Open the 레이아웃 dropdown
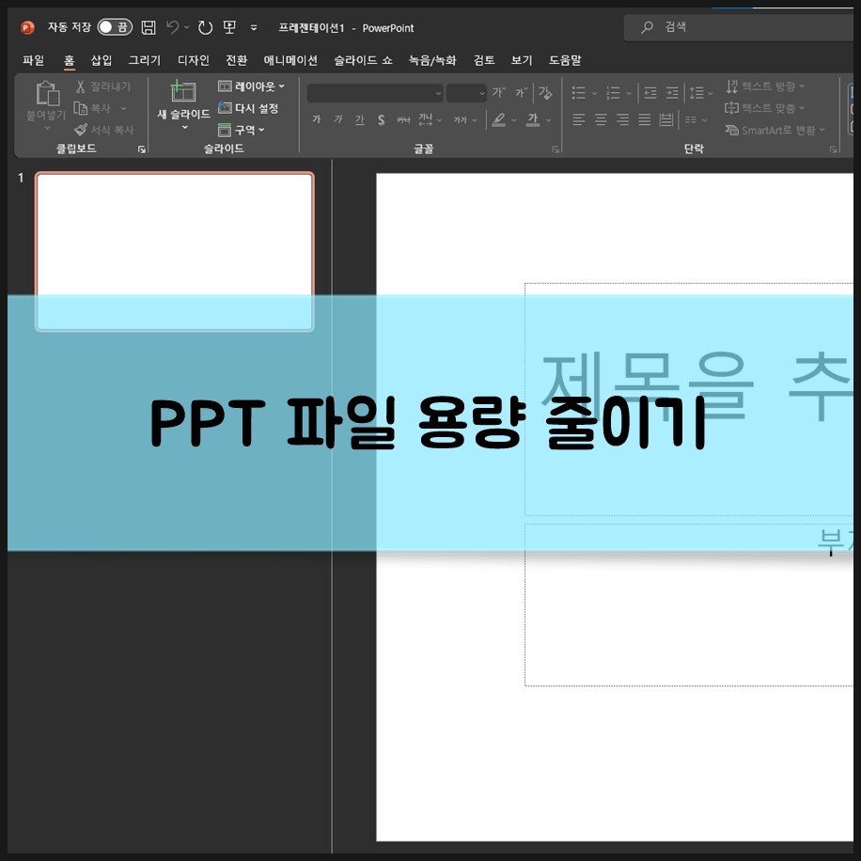This screenshot has width=861, height=861. point(252,86)
